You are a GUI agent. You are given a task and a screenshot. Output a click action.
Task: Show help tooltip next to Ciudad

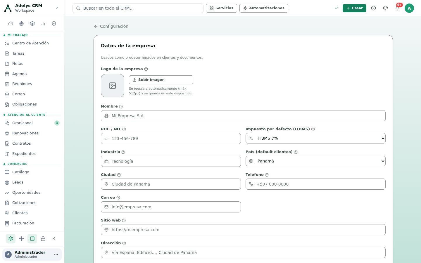119,175
